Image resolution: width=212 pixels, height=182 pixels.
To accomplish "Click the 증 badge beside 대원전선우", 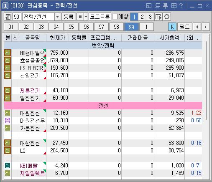I will [x=8, y=121].
